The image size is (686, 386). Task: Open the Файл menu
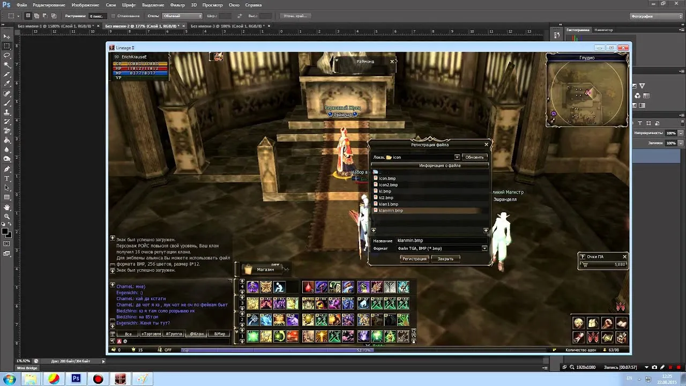(x=21, y=5)
